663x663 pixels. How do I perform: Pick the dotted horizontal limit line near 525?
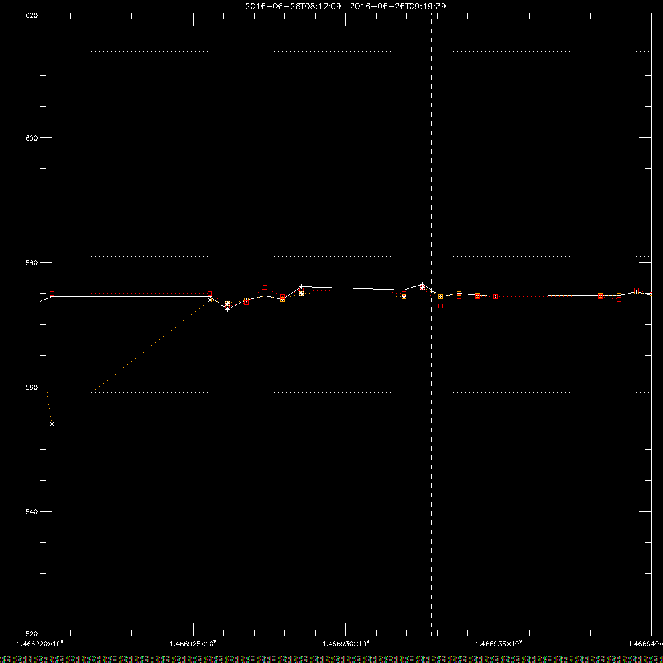345,603
